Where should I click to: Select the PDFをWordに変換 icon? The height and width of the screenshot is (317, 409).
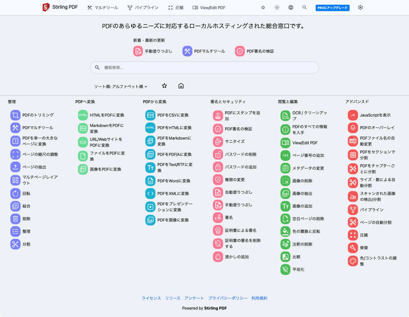(x=150, y=181)
